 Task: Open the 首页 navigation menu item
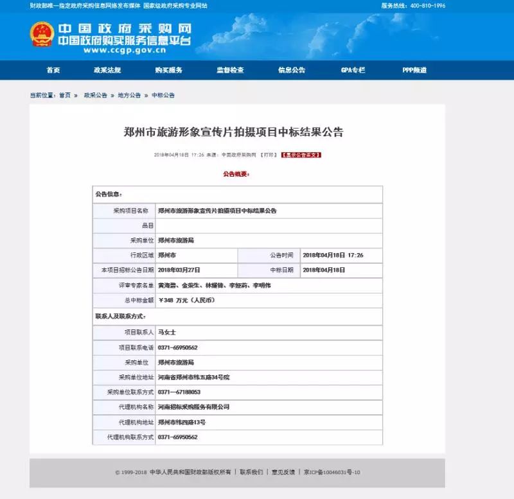click(x=53, y=70)
